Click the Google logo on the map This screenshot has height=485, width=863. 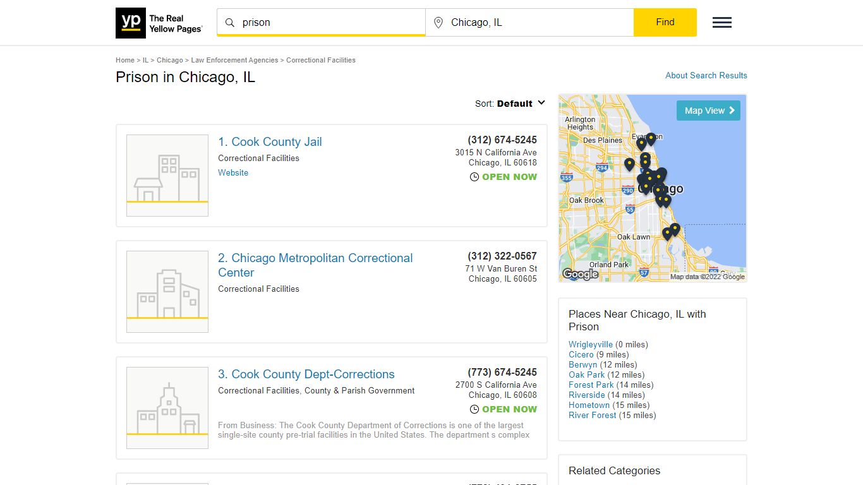[580, 274]
